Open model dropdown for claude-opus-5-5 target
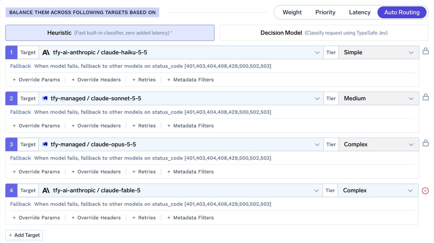 point(181,144)
